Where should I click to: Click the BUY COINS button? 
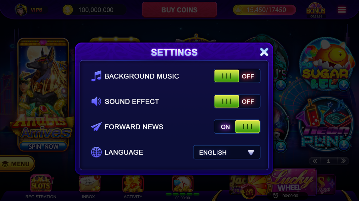[x=180, y=10]
